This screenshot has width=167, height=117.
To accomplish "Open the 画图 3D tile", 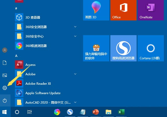I will pyautogui.click(x=96, y=10).
